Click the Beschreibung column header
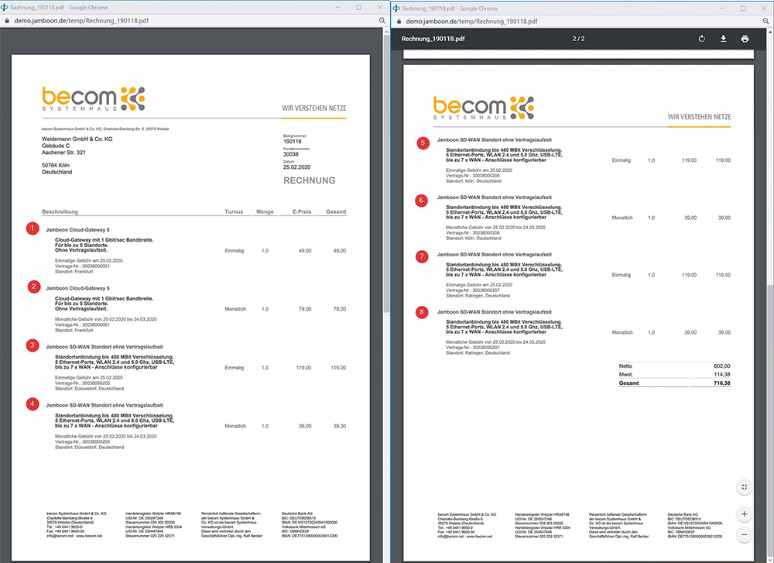The image size is (774, 563). (x=60, y=212)
